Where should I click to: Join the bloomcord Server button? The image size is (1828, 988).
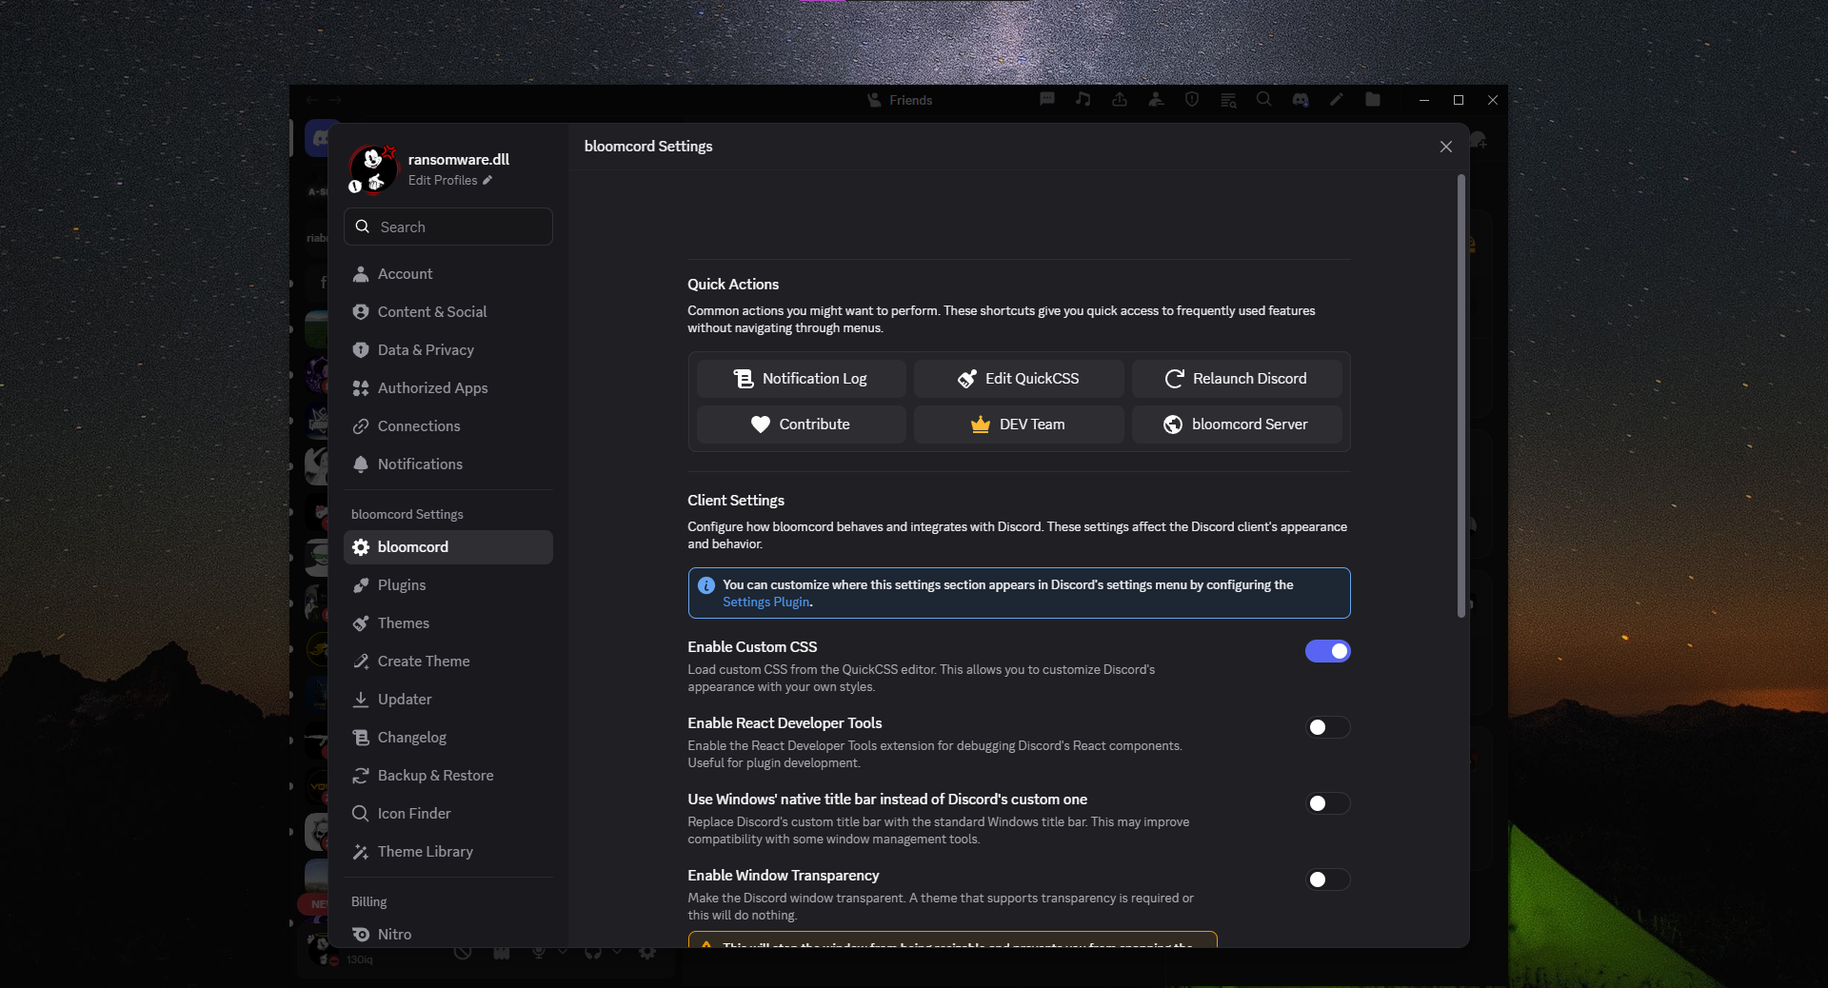tap(1237, 425)
